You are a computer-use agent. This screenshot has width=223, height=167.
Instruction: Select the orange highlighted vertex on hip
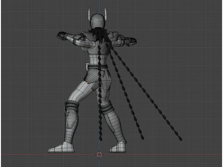(87, 83)
